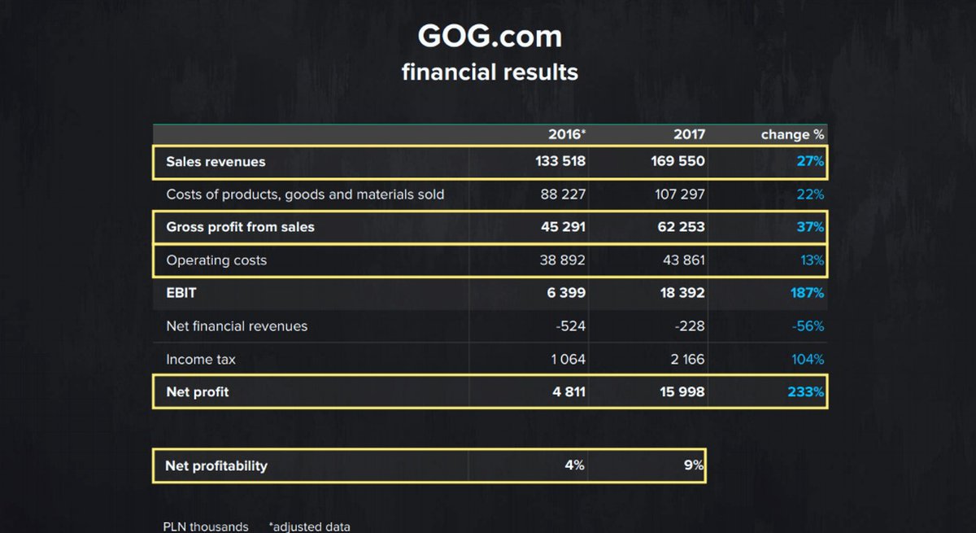The width and height of the screenshot is (976, 533).
Task: Click the 'Operating costs' row label
Action: tap(216, 260)
